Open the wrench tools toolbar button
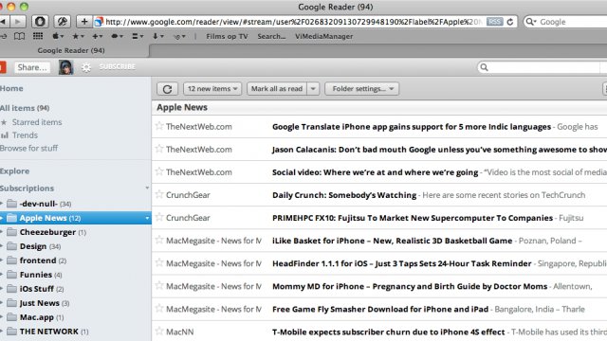The height and width of the screenshot is (341, 607). click(x=62, y=22)
